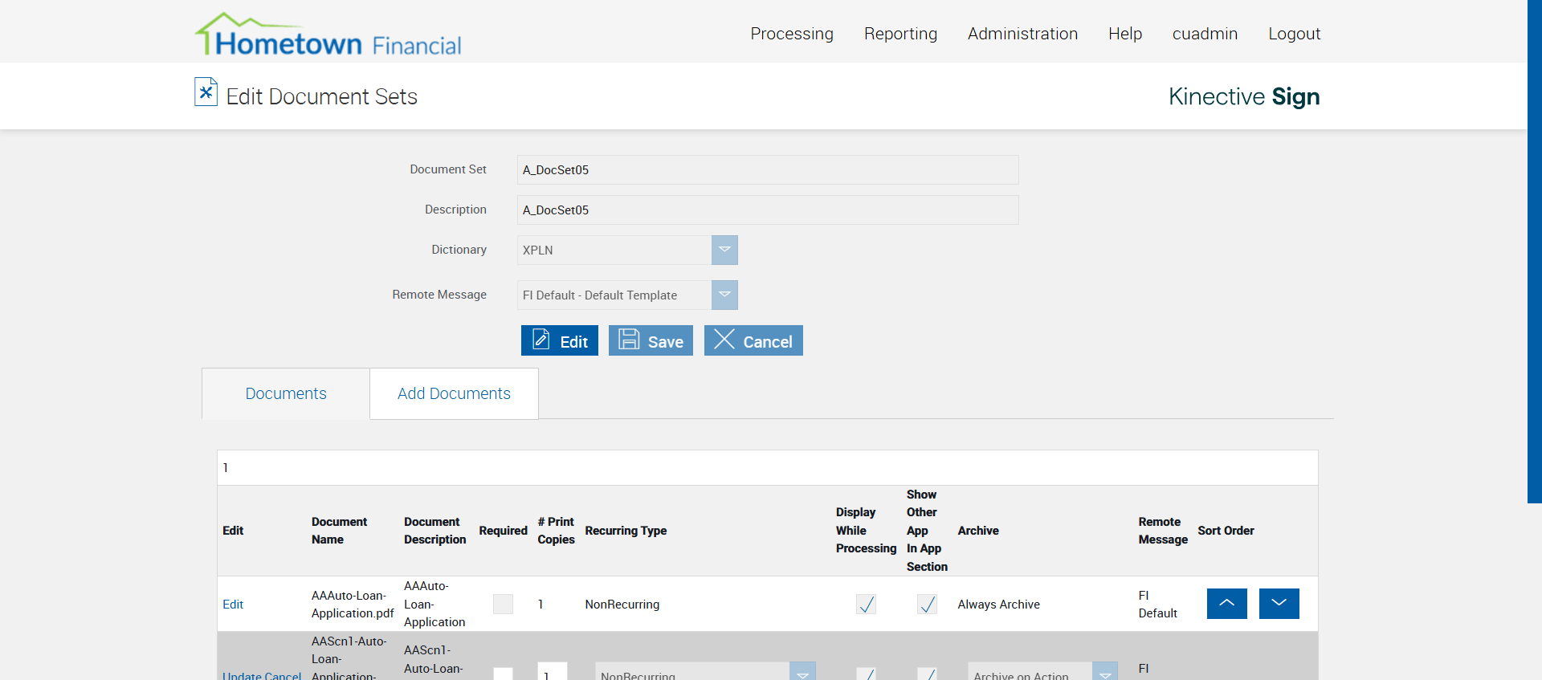
Task: Click the Edit Document Sets page icon
Action: coord(206,92)
